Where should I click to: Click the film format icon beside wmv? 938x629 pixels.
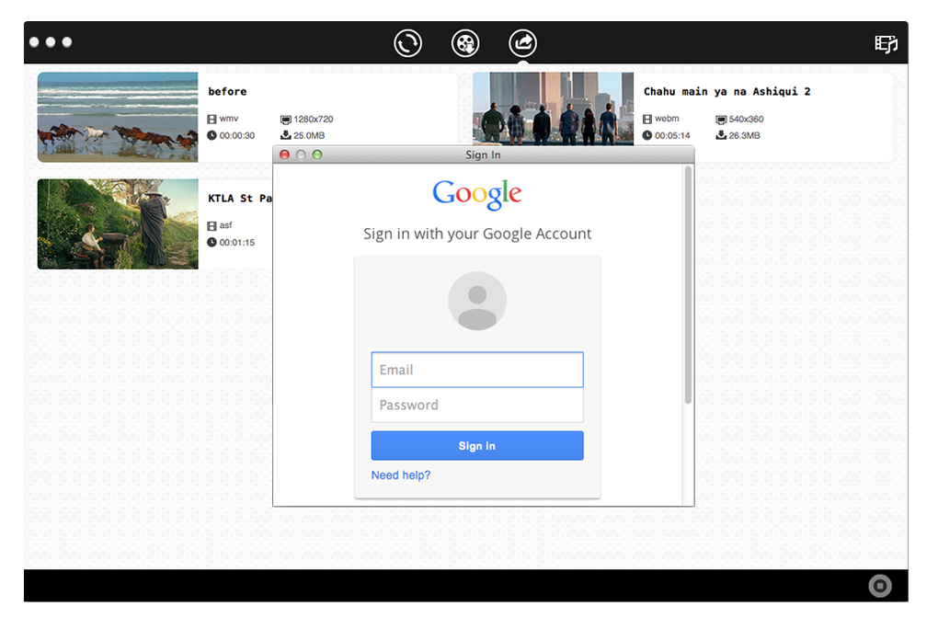click(x=212, y=120)
